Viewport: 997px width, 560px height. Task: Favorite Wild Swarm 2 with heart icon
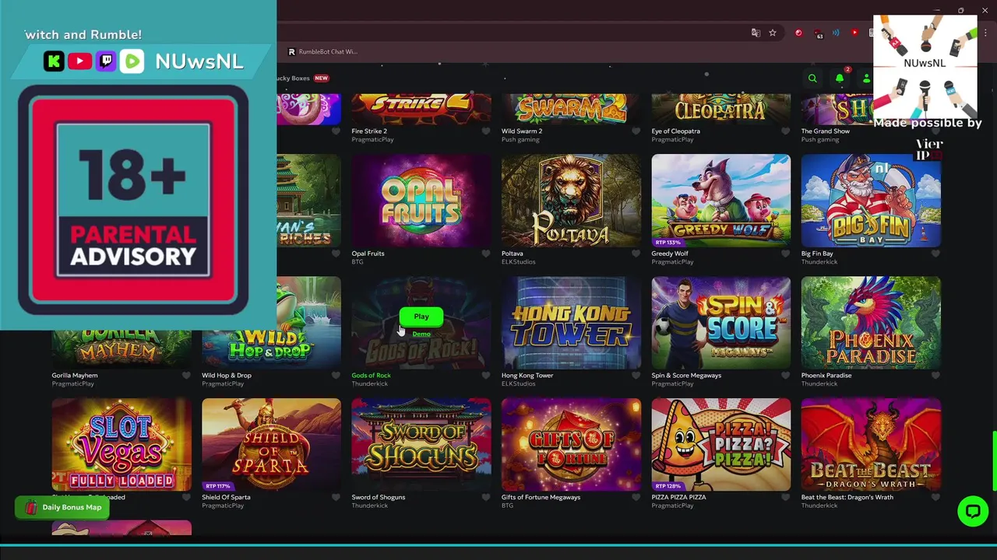(636, 131)
